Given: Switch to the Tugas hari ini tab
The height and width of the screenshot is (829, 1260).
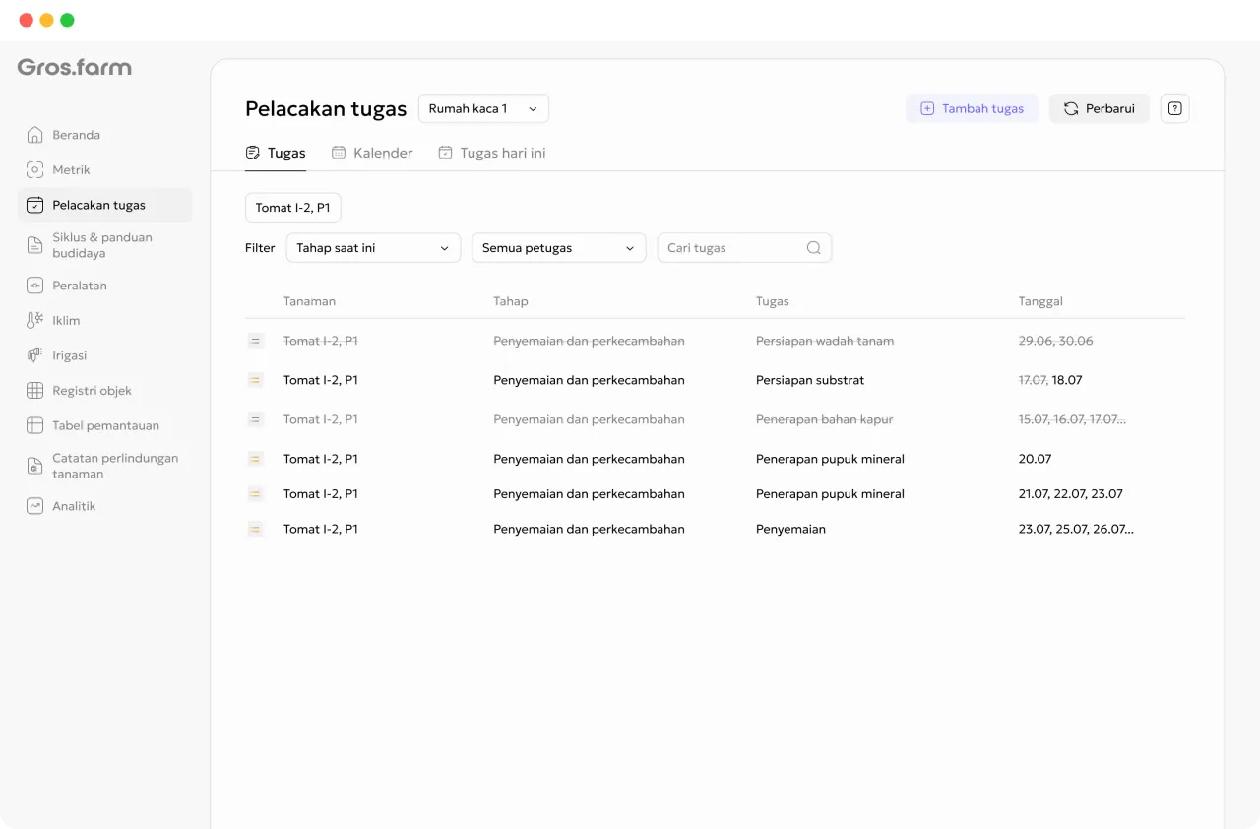Looking at the screenshot, I should click(492, 153).
